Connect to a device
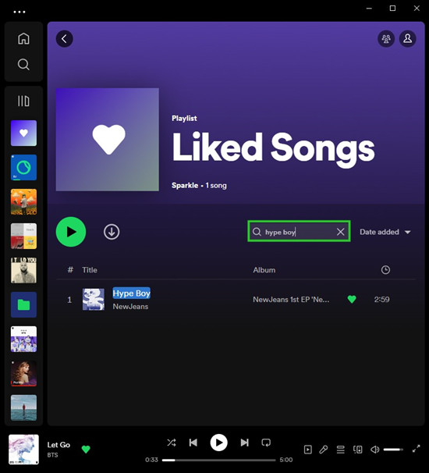Image resolution: width=429 pixels, height=473 pixels. pyautogui.click(x=358, y=450)
